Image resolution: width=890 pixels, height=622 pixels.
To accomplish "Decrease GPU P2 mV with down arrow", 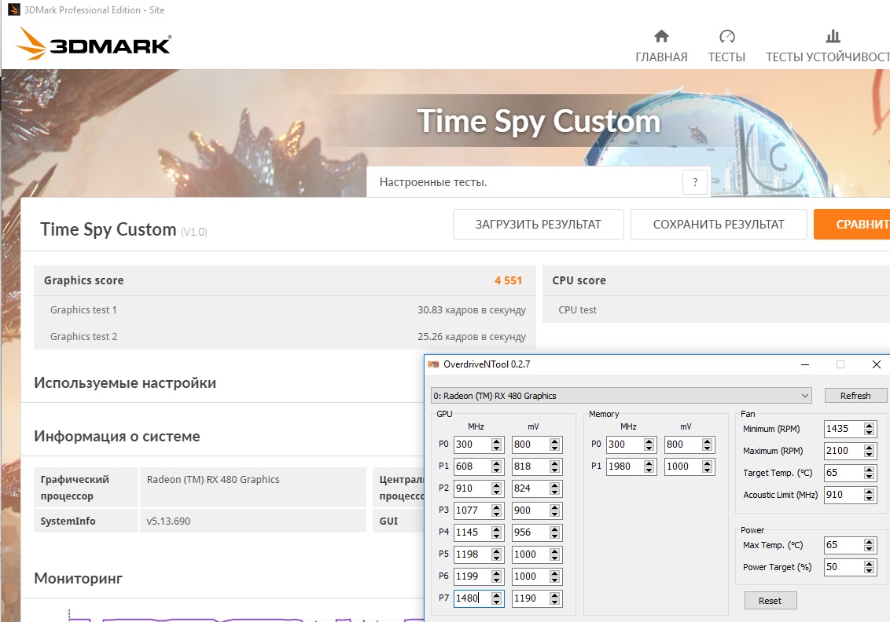I will (x=554, y=492).
